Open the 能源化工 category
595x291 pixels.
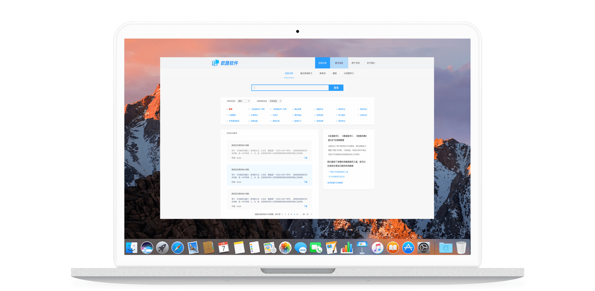point(298,121)
